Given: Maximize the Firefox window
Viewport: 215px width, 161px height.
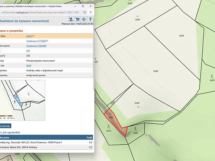Looking at the screenshot, I should 83,6.
